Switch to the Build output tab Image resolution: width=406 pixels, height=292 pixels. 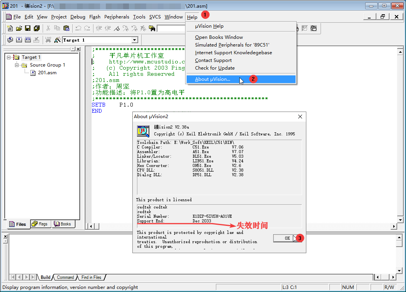pos(45,277)
